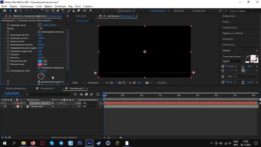
Task: Click the reset exposure icon in viewer
Action: 134,83
